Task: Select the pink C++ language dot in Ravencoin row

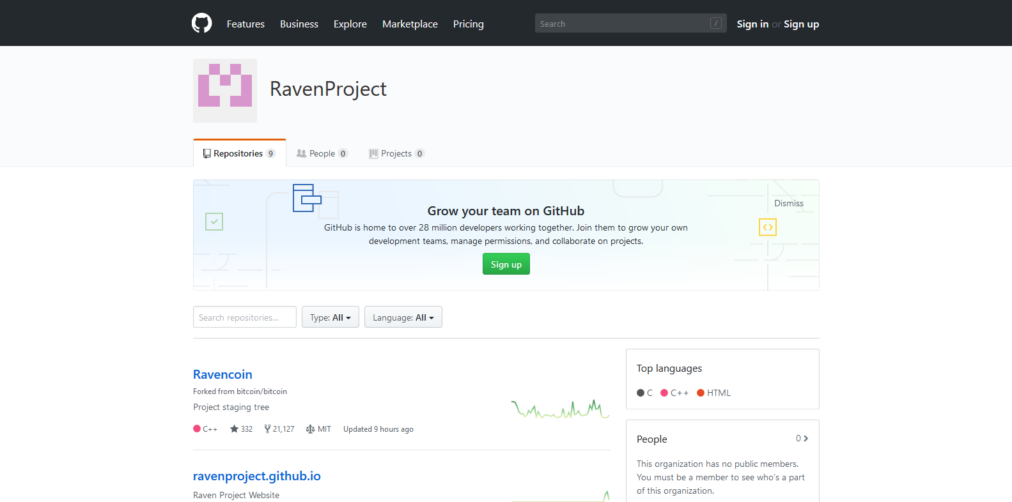Action: (x=197, y=429)
